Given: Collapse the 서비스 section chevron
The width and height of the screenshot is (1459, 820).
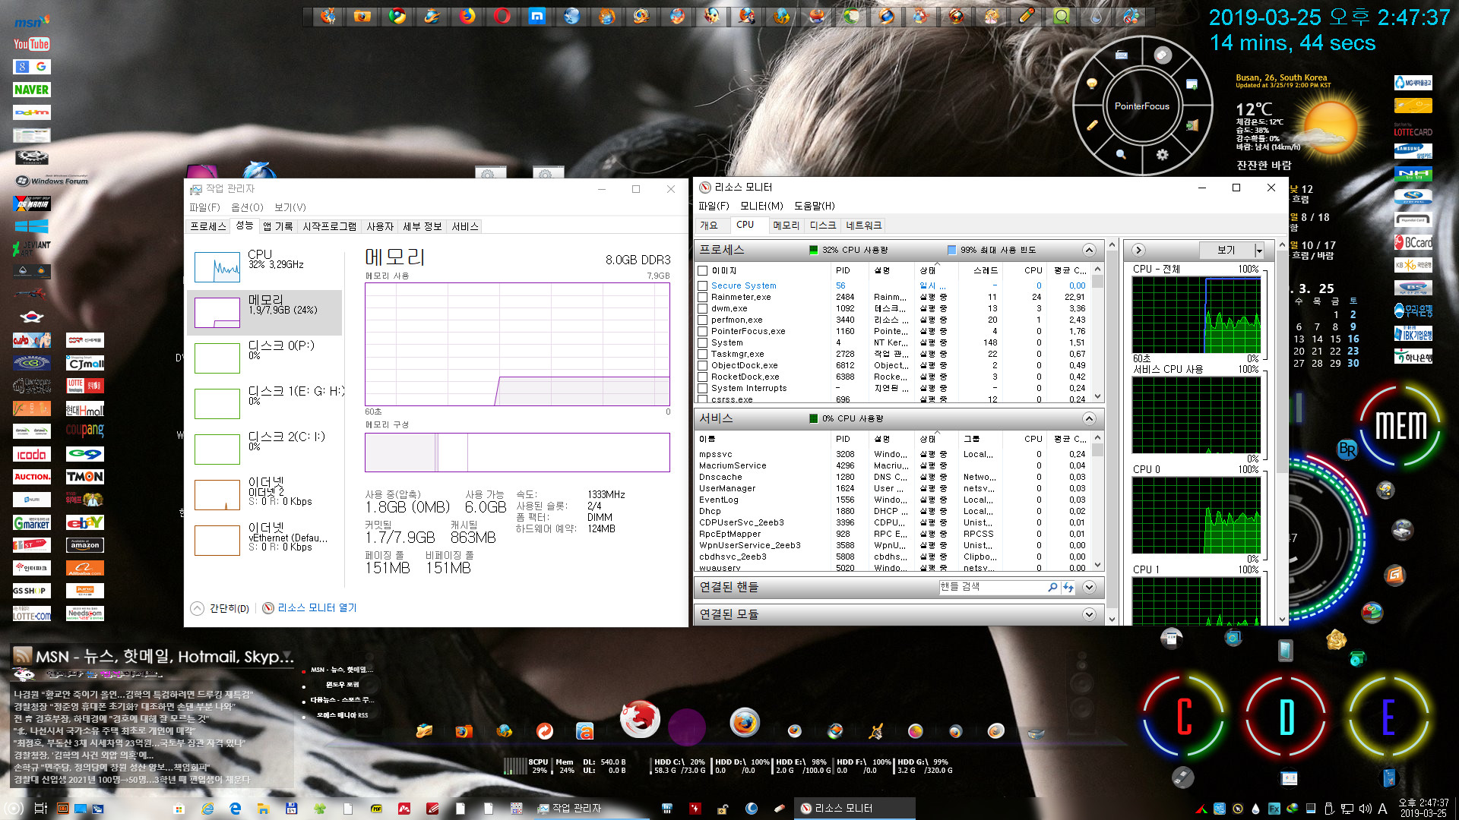Looking at the screenshot, I should 1089,418.
